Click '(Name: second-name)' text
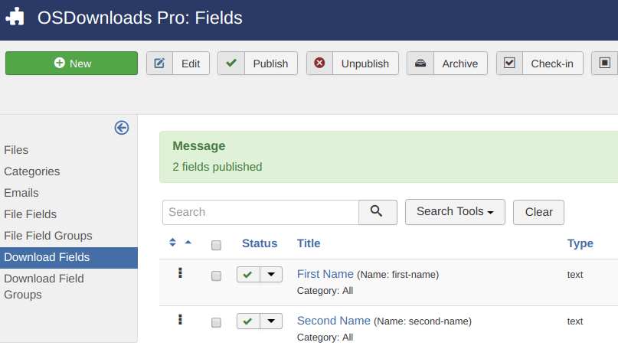The image size is (618, 349). [423, 321]
